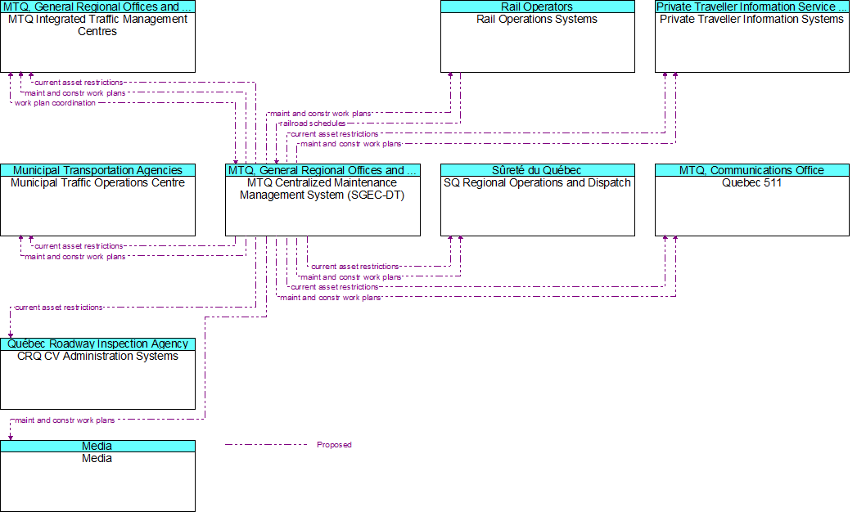Select the 'Sûreté du Québec' header band
The image size is (857, 521).
coord(537,170)
